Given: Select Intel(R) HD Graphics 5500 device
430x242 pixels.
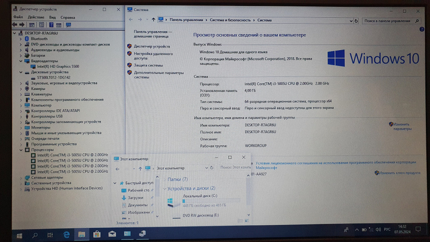Looking at the screenshot, I should (x=58, y=66).
